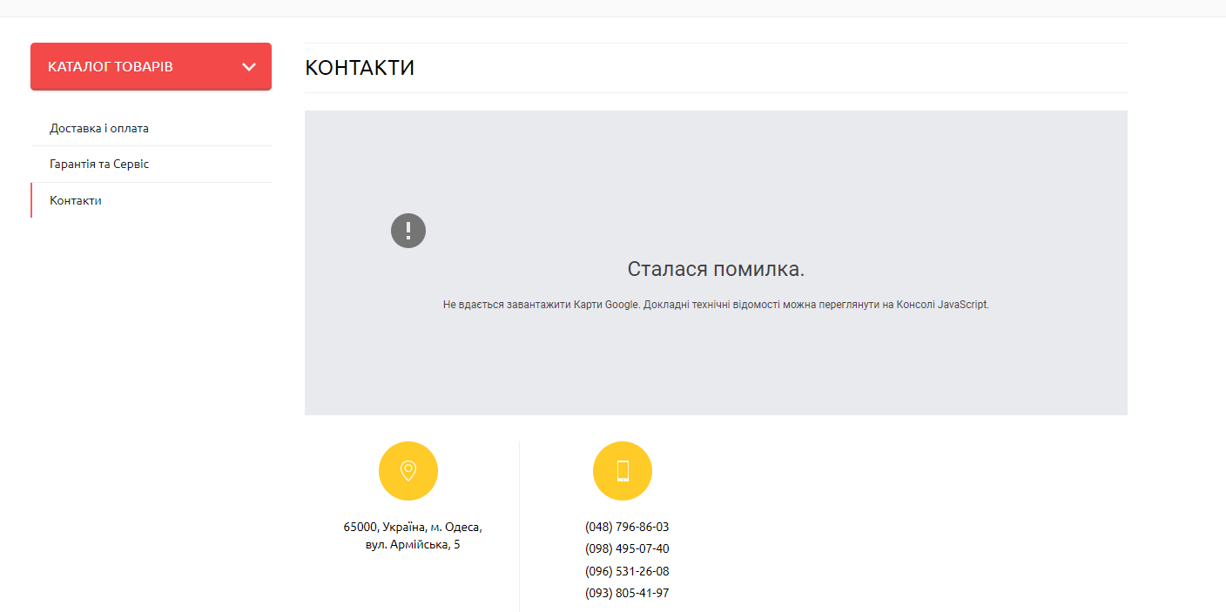Expand the catalog using the white chevron arrow
Viewport: 1226px width, 612px height.
point(249,67)
